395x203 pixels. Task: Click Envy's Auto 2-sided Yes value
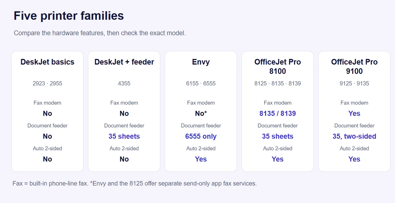click(201, 159)
